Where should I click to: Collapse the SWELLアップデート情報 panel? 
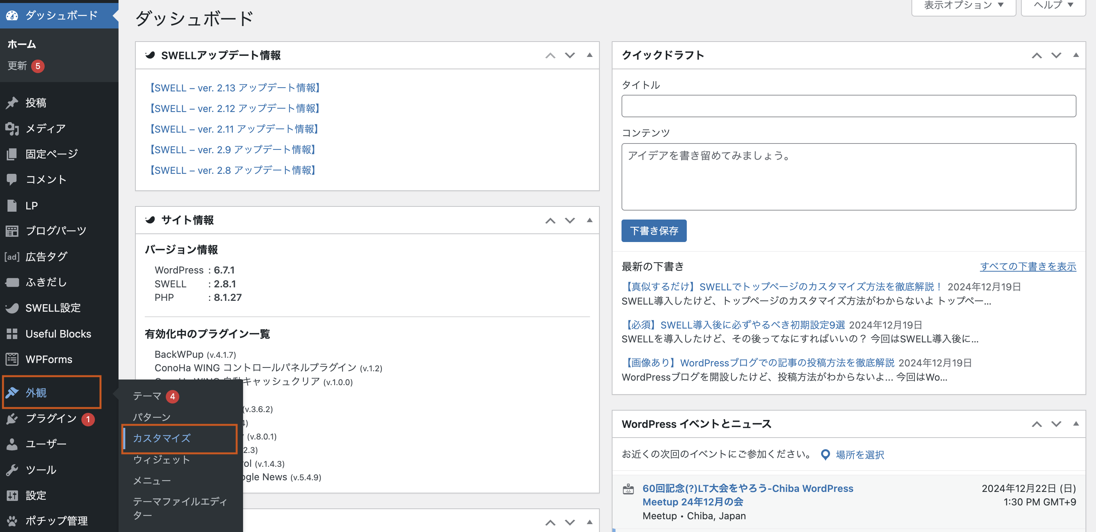(589, 55)
